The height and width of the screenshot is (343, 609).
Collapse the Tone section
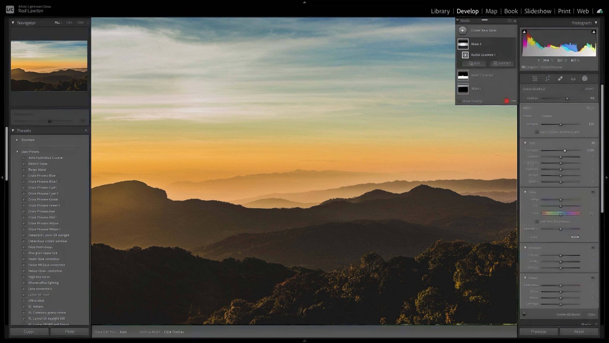(525, 143)
